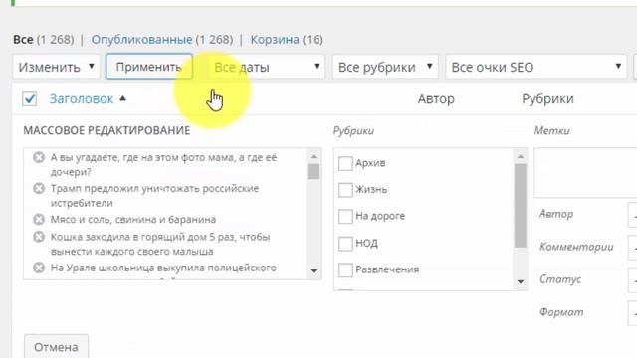Click the Формат field label
Image resolution: width=637 pixels, height=358 pixels.
click(561, 312)
